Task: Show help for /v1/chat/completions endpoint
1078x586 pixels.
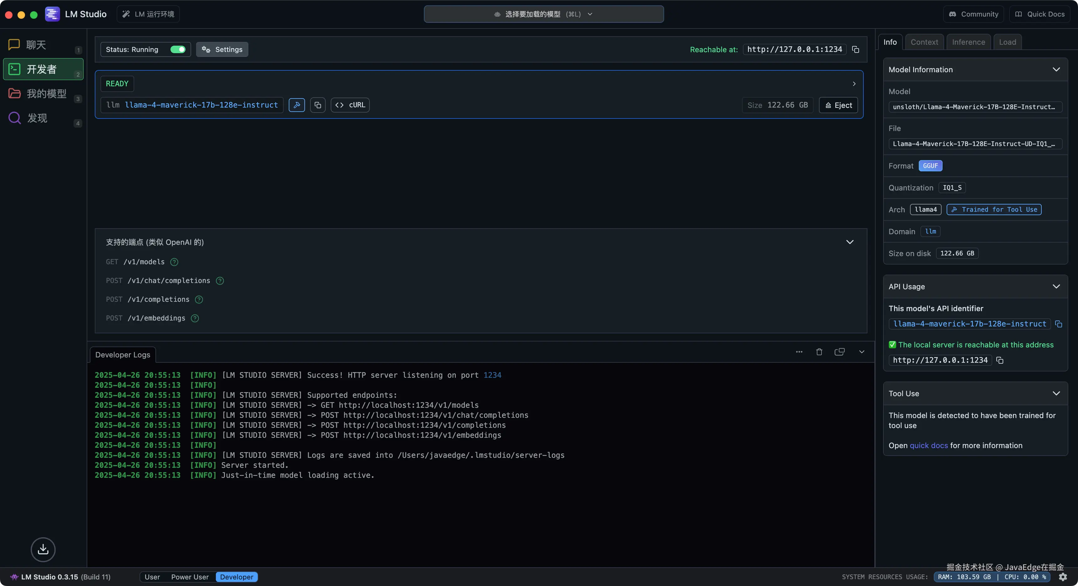Action: (x=220, y=281)
